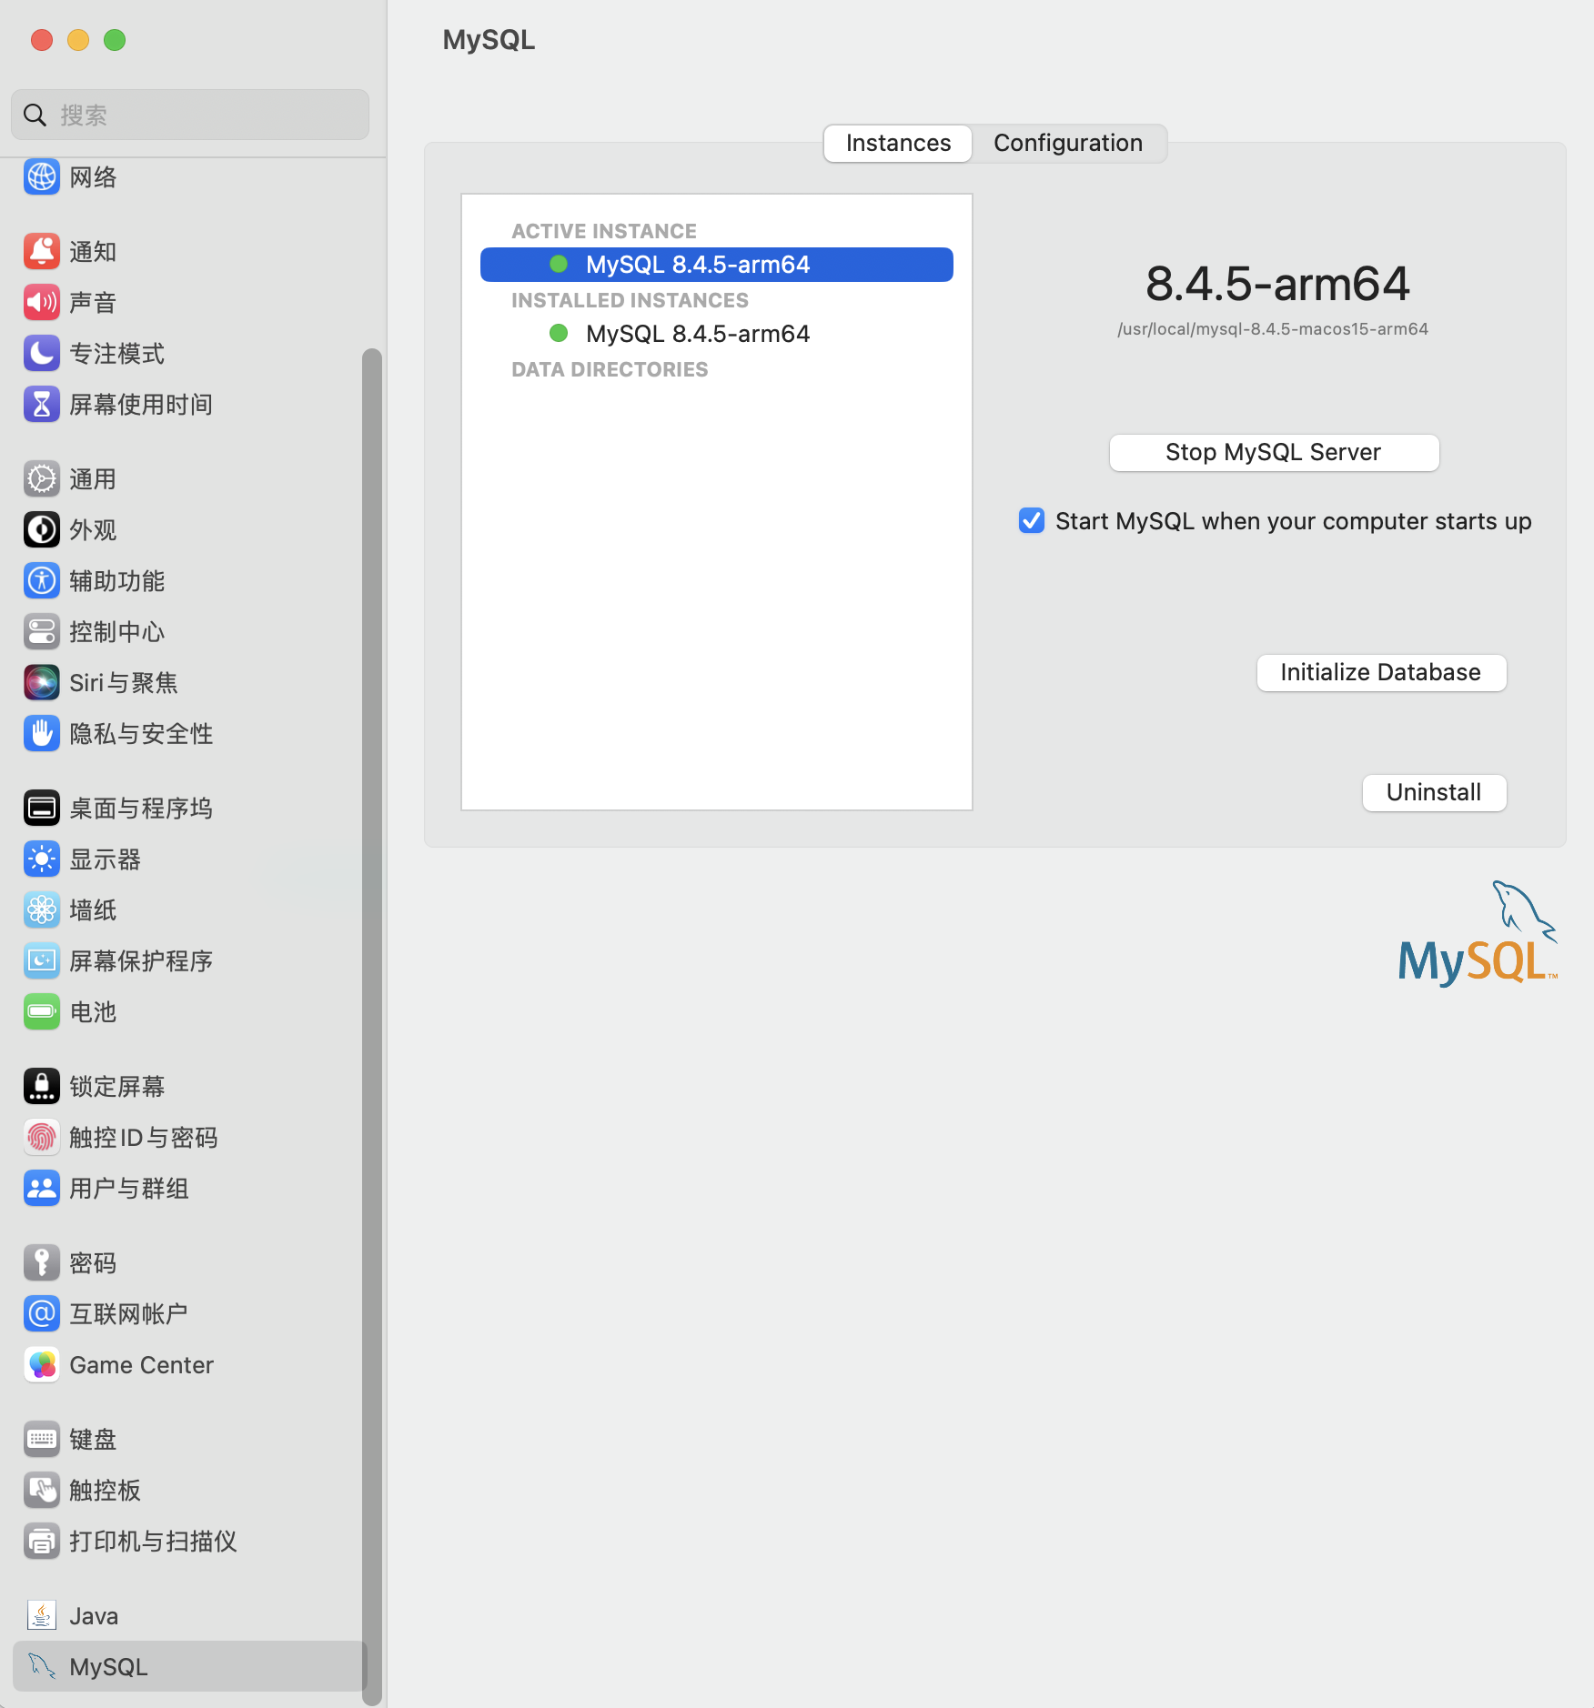The image size is (1594, 1708).
Task: Click the MySQL pane title
Action: (x=489, y=40)
